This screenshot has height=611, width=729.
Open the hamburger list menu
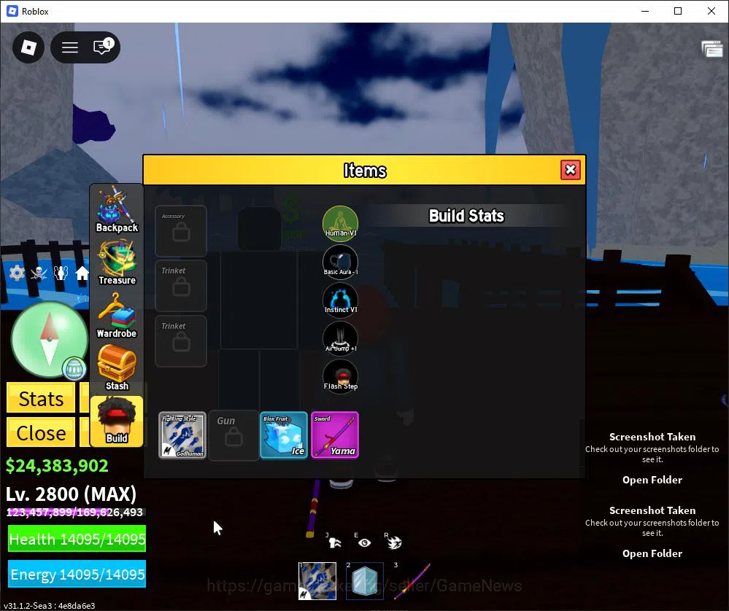(x=70, y=47)
